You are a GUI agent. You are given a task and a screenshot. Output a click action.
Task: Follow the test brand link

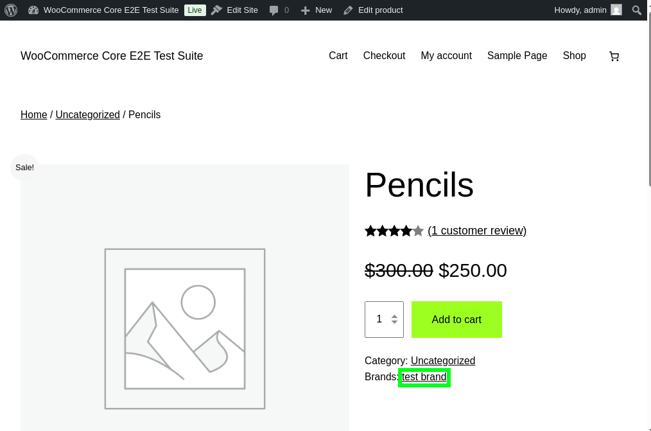424,377
